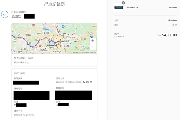This screenshot has width=180, height=120.
Task: Click the 小計 subtotal label
Action: (116, 20)
